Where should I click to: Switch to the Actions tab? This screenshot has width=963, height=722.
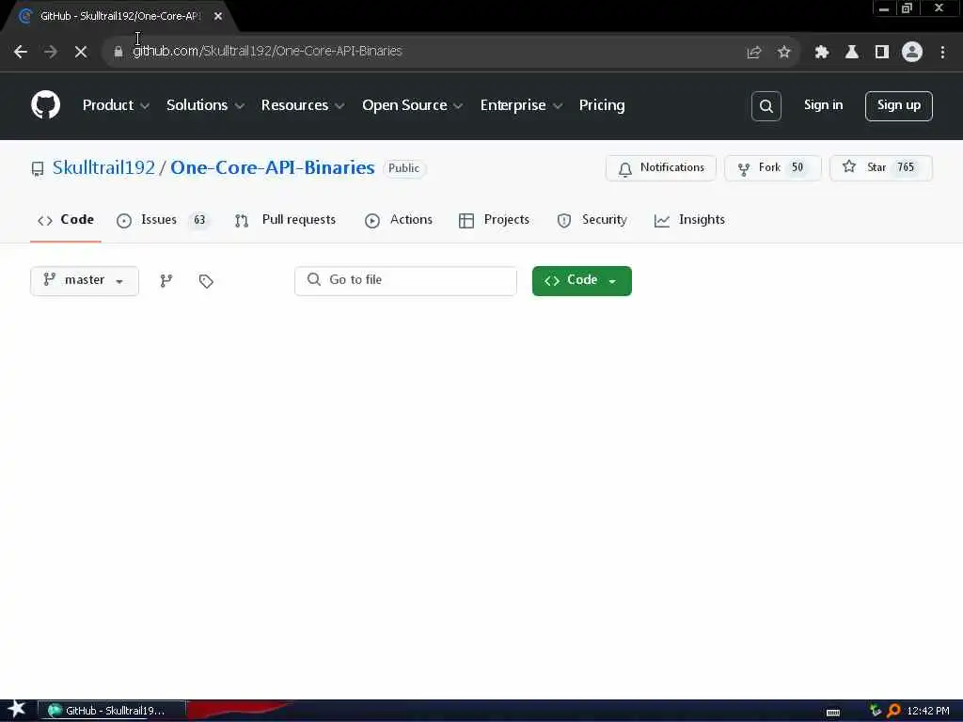[x=399, y=220]
